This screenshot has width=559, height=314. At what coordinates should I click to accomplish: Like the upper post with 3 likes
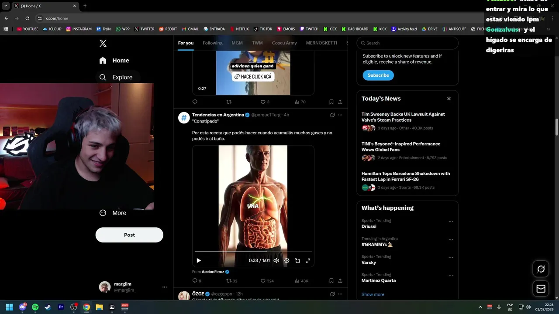265,102
